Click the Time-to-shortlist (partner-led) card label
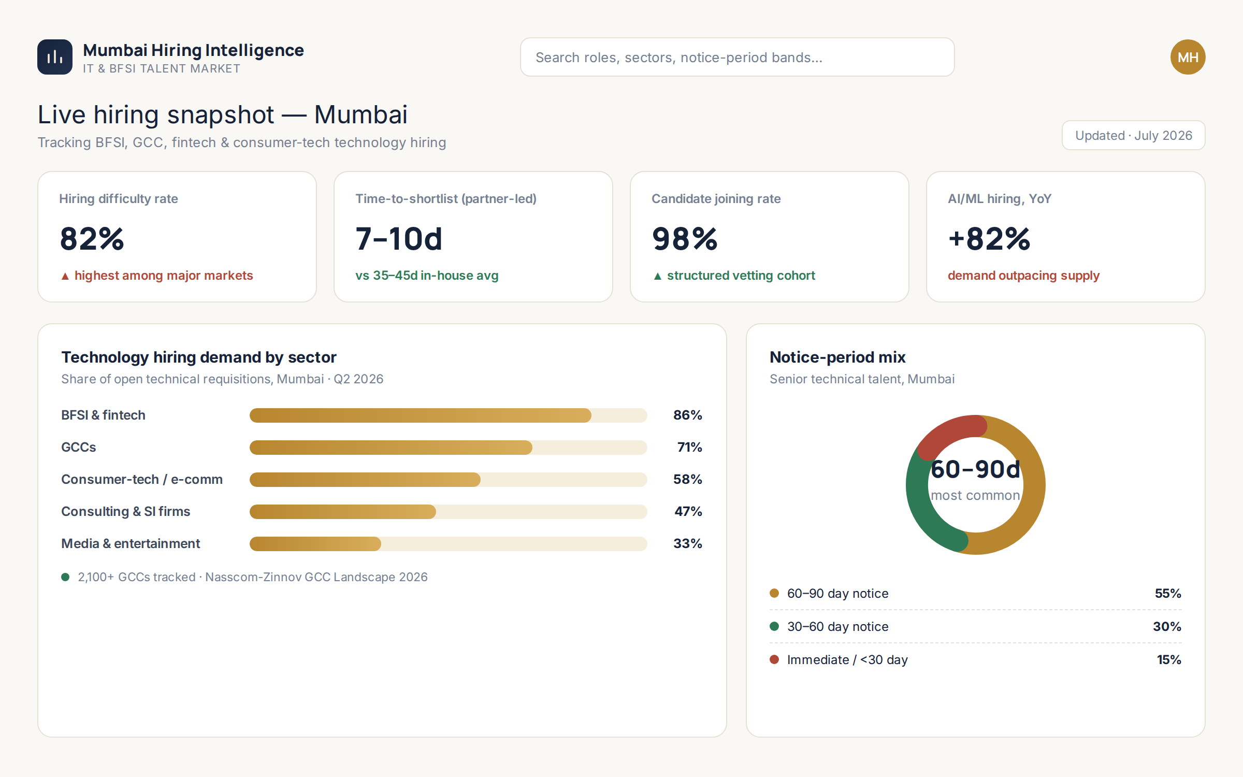This screenshot has height=777, width=1243. tap(446, 199)
